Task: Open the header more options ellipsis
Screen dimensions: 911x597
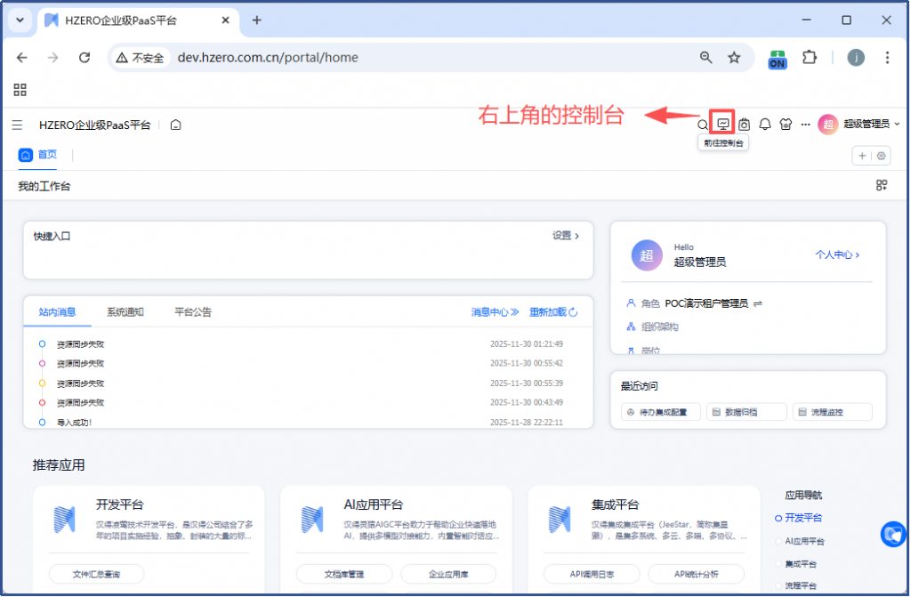Action: pos(805,125)
